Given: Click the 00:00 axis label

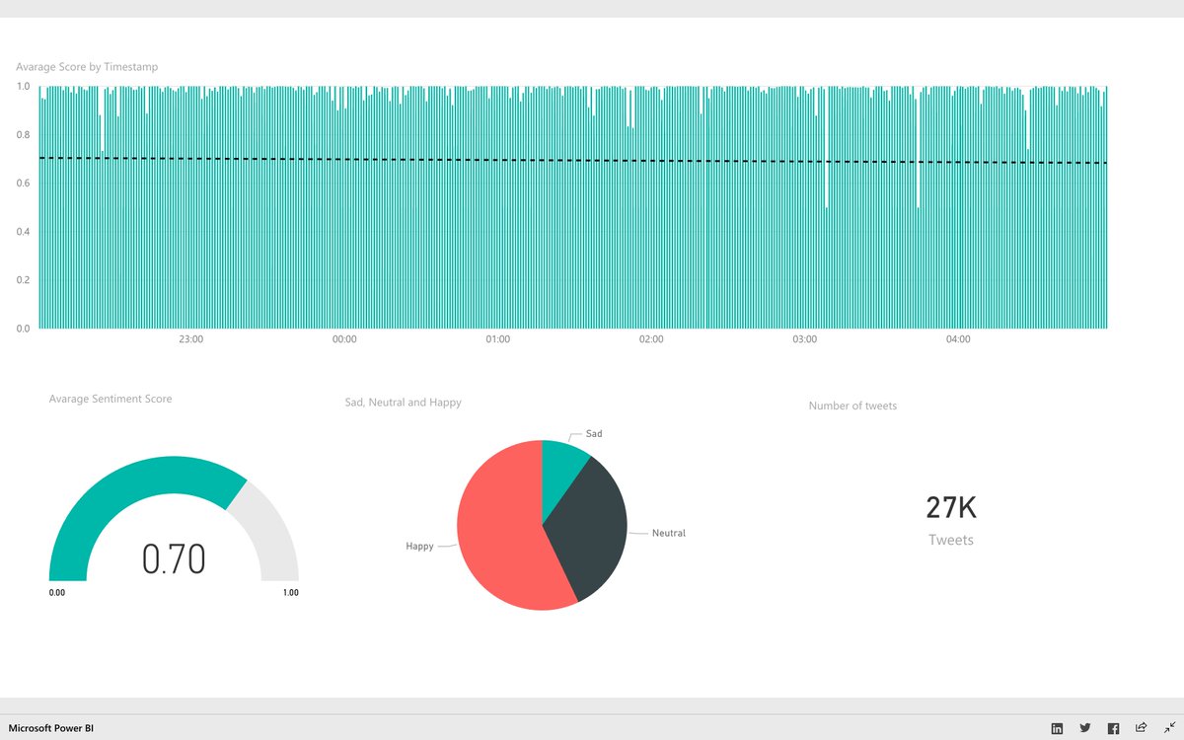Looking at the screenshot, I should (344, 339).
